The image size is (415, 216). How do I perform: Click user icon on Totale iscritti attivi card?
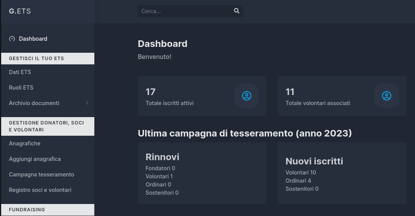[247, 96]
